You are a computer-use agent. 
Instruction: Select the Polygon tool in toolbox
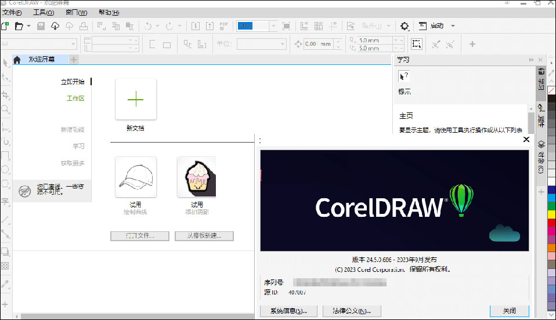pos(5,184)
